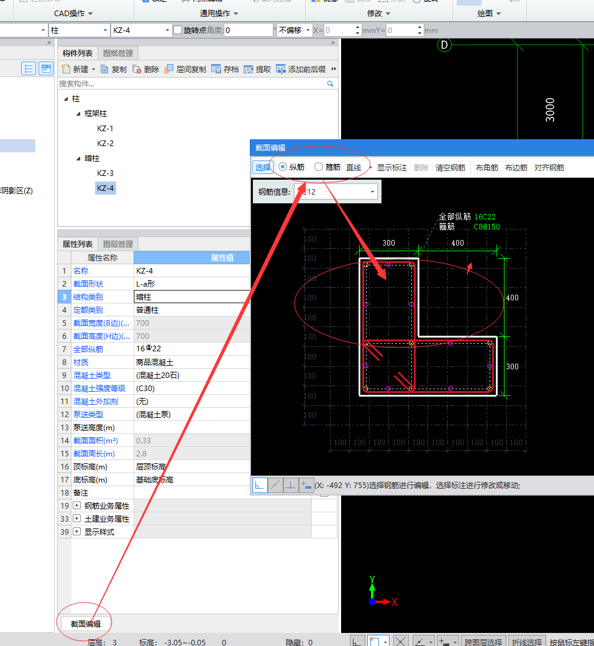Collapse the 暗柱 tree node
The height and width of the screenshot is (646, 594).
[x=78, y=159]
